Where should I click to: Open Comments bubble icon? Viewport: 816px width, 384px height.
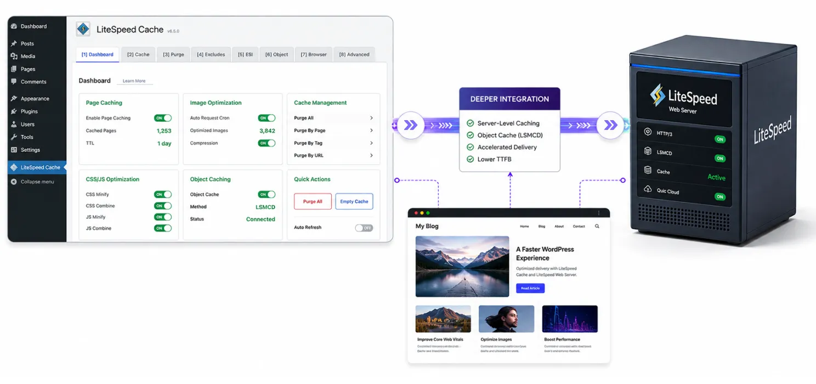(14, 82)
